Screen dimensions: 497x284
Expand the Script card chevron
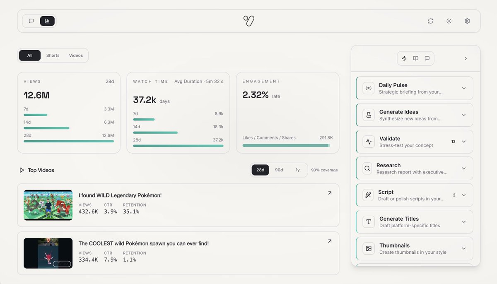coord(464,195)
